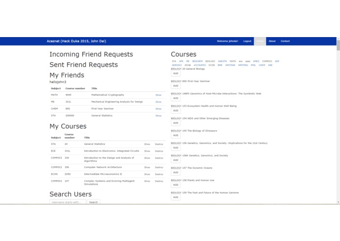Choose the ANESTH subject link

tap(222, 61)
